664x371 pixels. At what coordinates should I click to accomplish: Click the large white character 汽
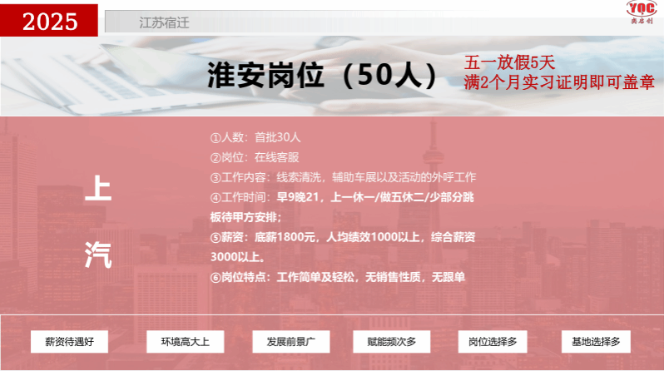98,255
